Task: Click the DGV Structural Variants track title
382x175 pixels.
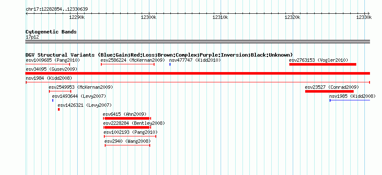Action: tap(159, 55)
